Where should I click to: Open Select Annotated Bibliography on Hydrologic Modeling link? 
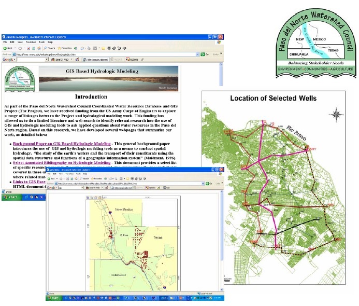[62, 162]
